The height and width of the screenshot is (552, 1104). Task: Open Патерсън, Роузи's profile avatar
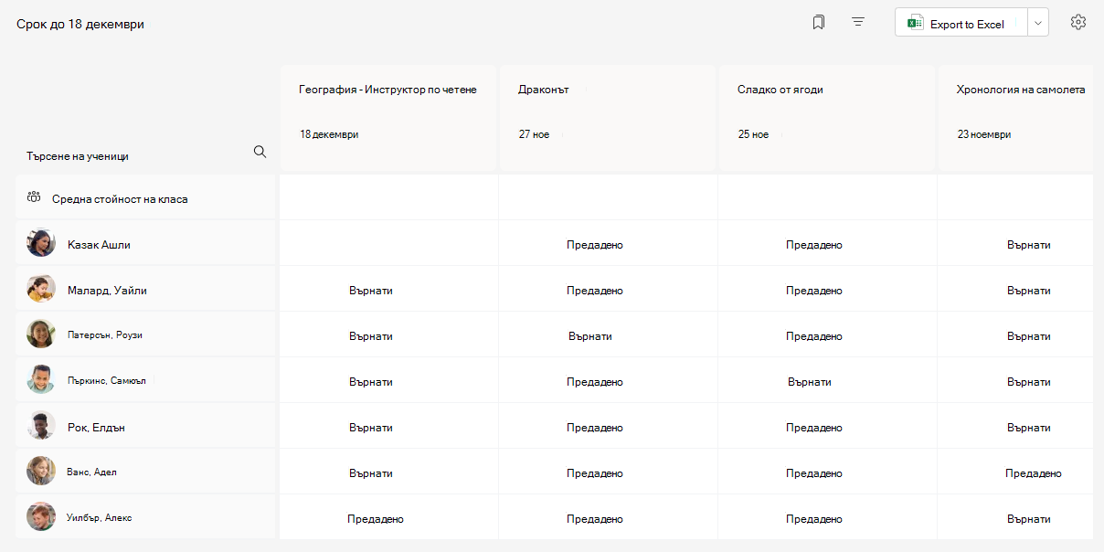[41, 334]
